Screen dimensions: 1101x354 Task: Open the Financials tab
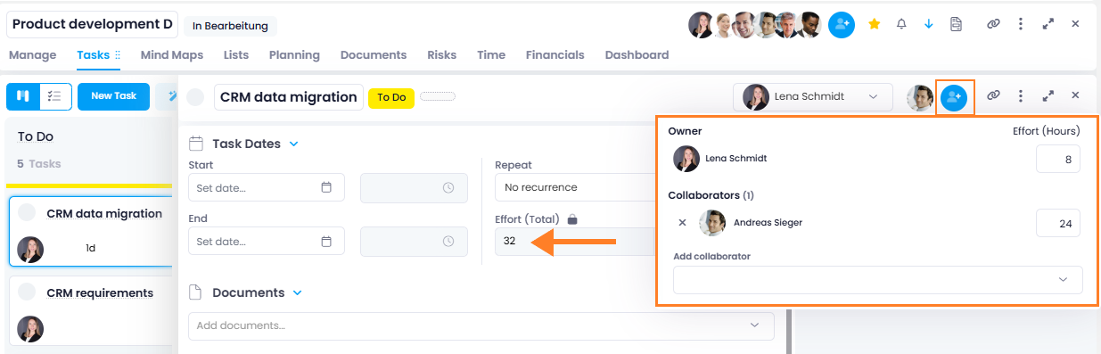click(x=555, y=55)
